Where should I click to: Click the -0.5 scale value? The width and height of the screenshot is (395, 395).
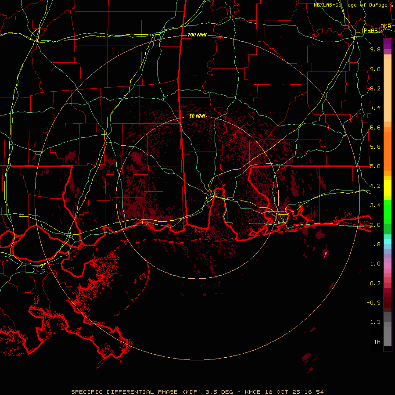coord(373,303)
